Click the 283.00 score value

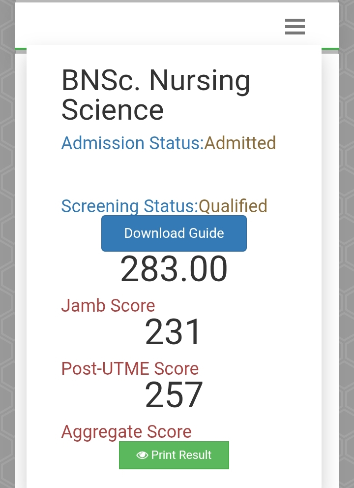coord(174,269)
